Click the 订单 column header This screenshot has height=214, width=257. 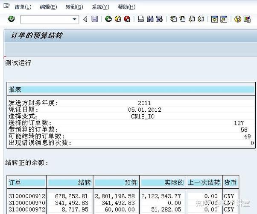(x=27, y=183)
